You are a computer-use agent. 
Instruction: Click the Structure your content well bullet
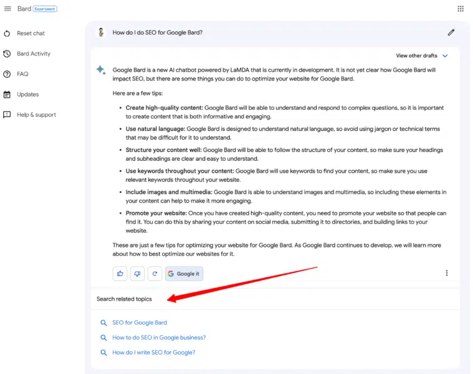click(284, 155)
